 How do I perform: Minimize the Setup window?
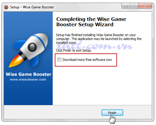pyautogui.click(x=126, y=6)
